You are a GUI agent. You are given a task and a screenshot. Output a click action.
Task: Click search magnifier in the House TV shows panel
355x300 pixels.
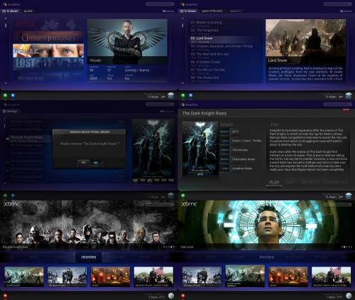pos(172,4)
